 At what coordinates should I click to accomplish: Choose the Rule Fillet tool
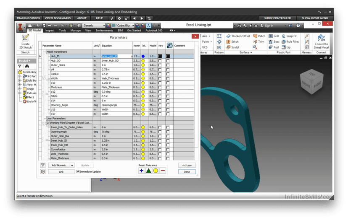tap(290, 41)
